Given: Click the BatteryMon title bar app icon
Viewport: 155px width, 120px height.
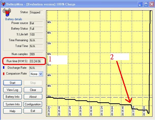Looking at the screenshot, I should pos(3,4).
